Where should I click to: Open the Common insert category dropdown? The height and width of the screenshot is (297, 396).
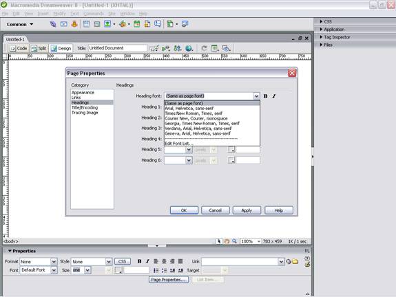click(20, 25)
